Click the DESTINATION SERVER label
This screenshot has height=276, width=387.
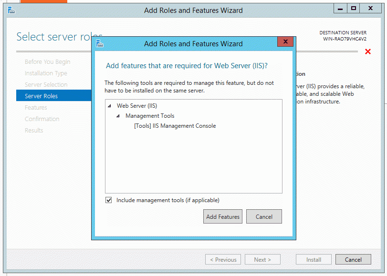tap(343, 32)
